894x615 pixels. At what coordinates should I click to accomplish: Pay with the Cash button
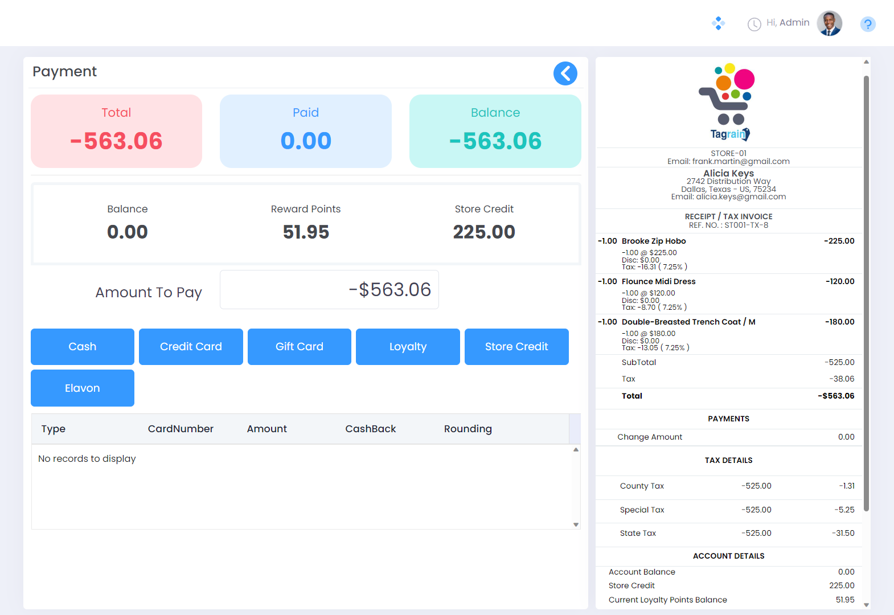click(83, 347)
